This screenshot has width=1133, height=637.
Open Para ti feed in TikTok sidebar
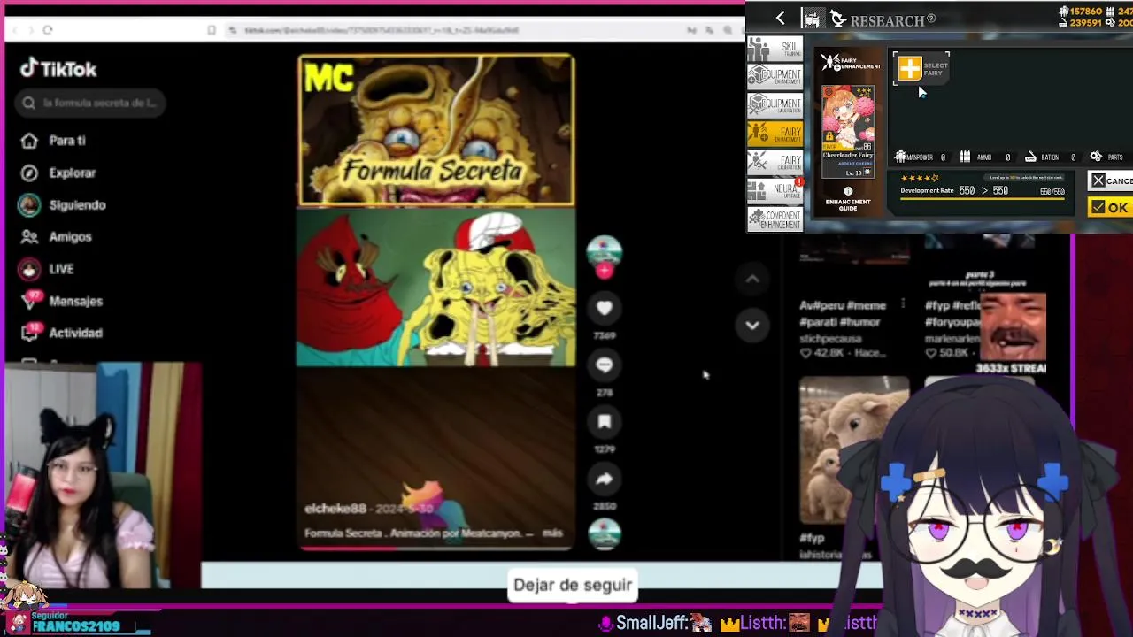pos(54,141)
